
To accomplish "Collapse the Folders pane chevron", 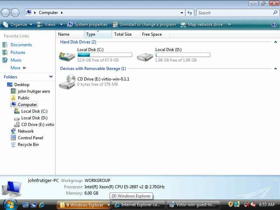I will pos(51,77).
